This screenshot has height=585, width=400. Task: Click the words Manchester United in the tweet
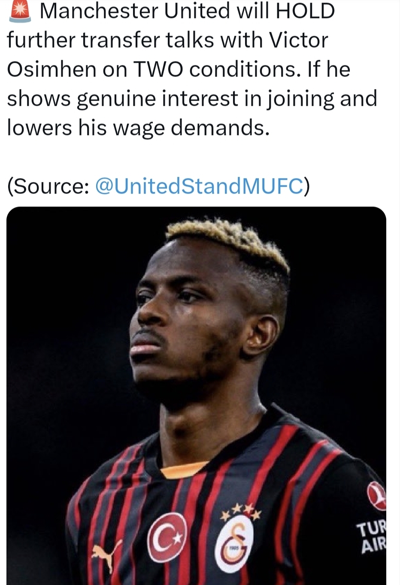[x=135, y=11]
